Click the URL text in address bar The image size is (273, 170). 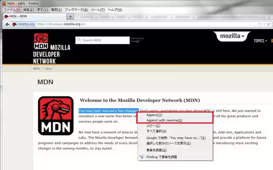click(x=61, y=24)
